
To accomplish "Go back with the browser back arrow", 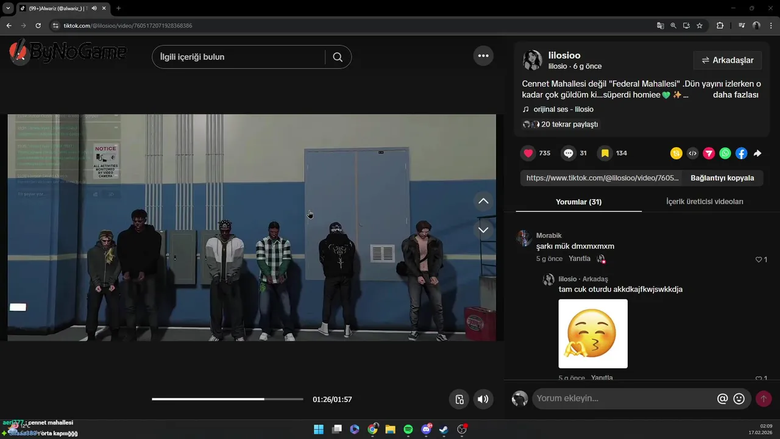I will (9, 26).
